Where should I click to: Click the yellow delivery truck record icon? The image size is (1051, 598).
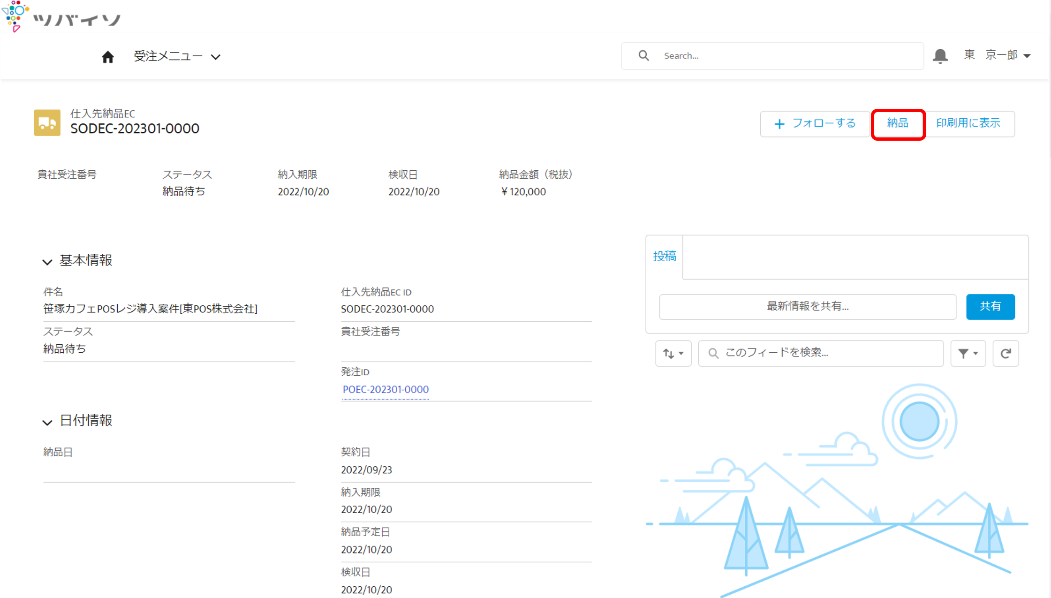[x=47, y=123]
